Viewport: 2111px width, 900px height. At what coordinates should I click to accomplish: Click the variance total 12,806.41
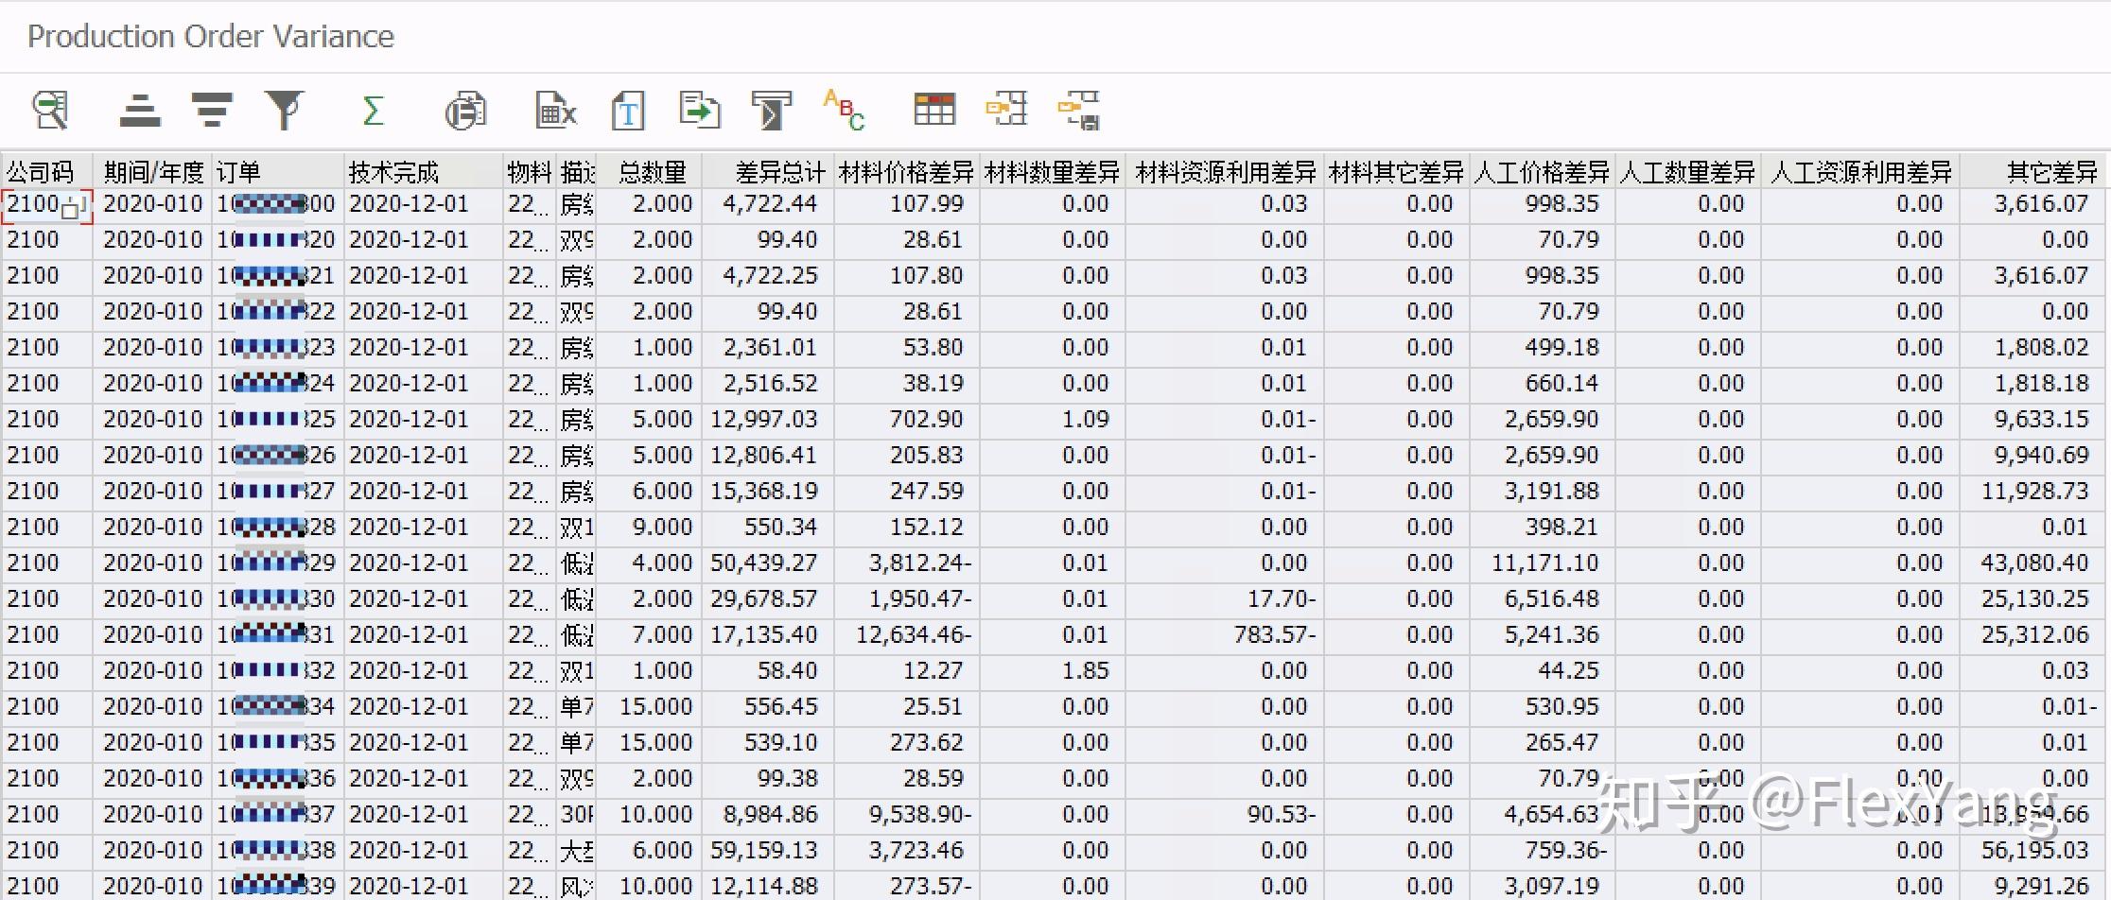click(768, 456)
